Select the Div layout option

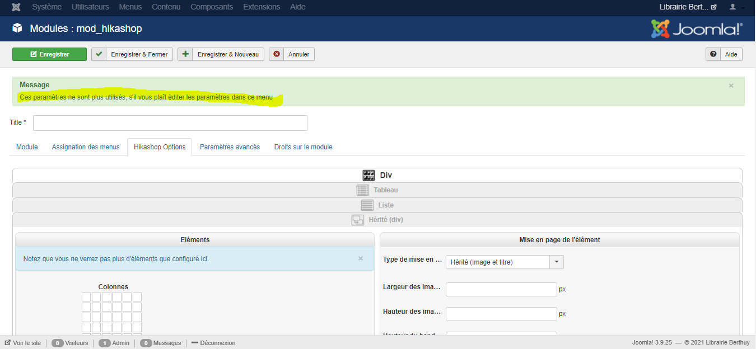point(377,175)
